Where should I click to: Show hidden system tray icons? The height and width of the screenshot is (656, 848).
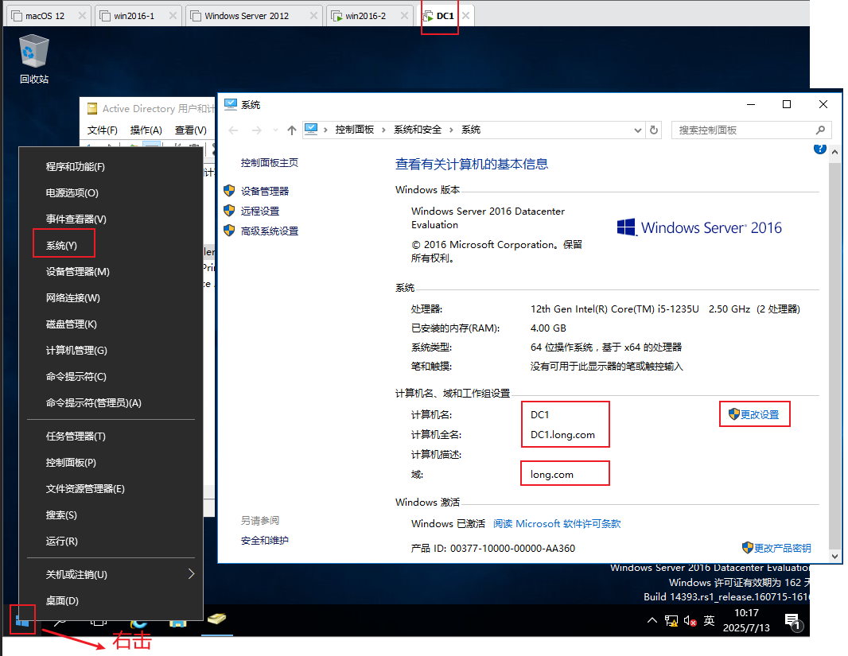(652, 620)
